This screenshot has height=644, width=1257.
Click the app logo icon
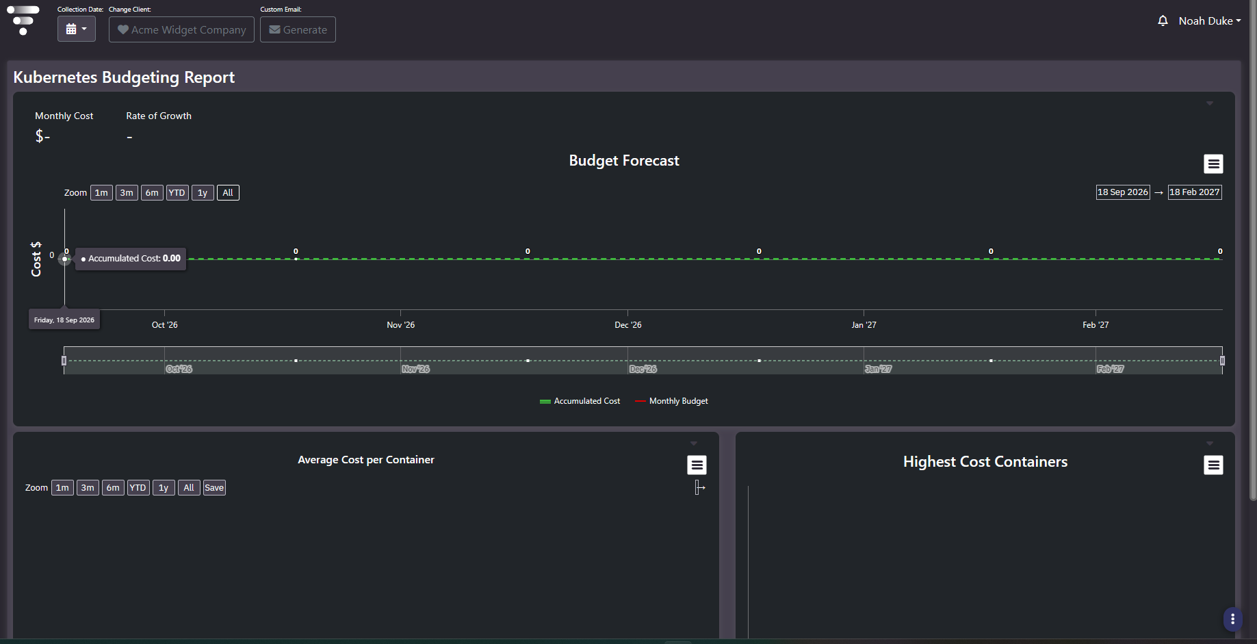tap(23, 20)
